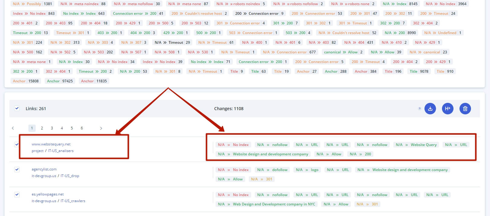This screenshot has width=490, height=216.
Task: Choose the '200 » Timeout' 24 tag
Action: 438,14
